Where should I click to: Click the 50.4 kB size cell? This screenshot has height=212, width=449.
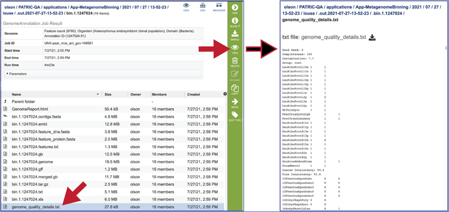[x=110, y=109]
